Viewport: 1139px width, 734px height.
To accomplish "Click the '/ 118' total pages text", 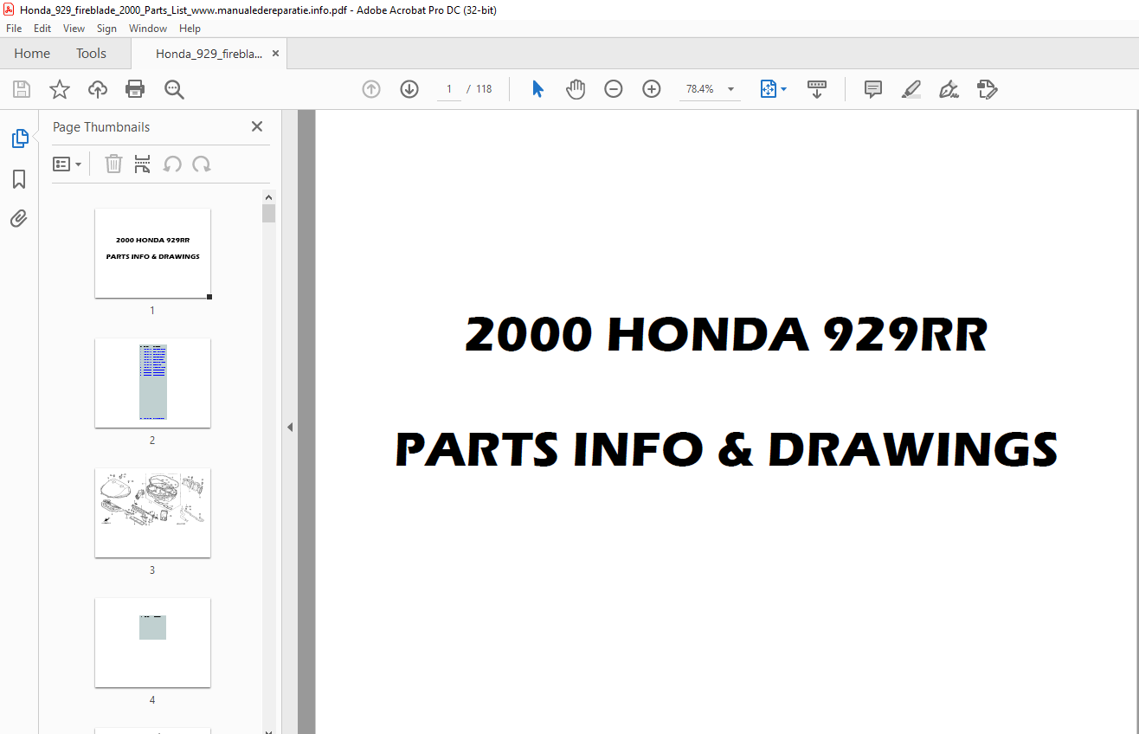I will coord(479,89).
